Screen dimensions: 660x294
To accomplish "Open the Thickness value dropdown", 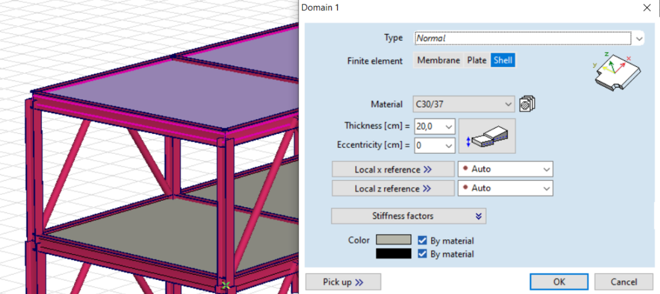I will pos(435,127).
